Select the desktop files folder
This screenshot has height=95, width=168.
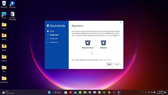pos(4,79)
